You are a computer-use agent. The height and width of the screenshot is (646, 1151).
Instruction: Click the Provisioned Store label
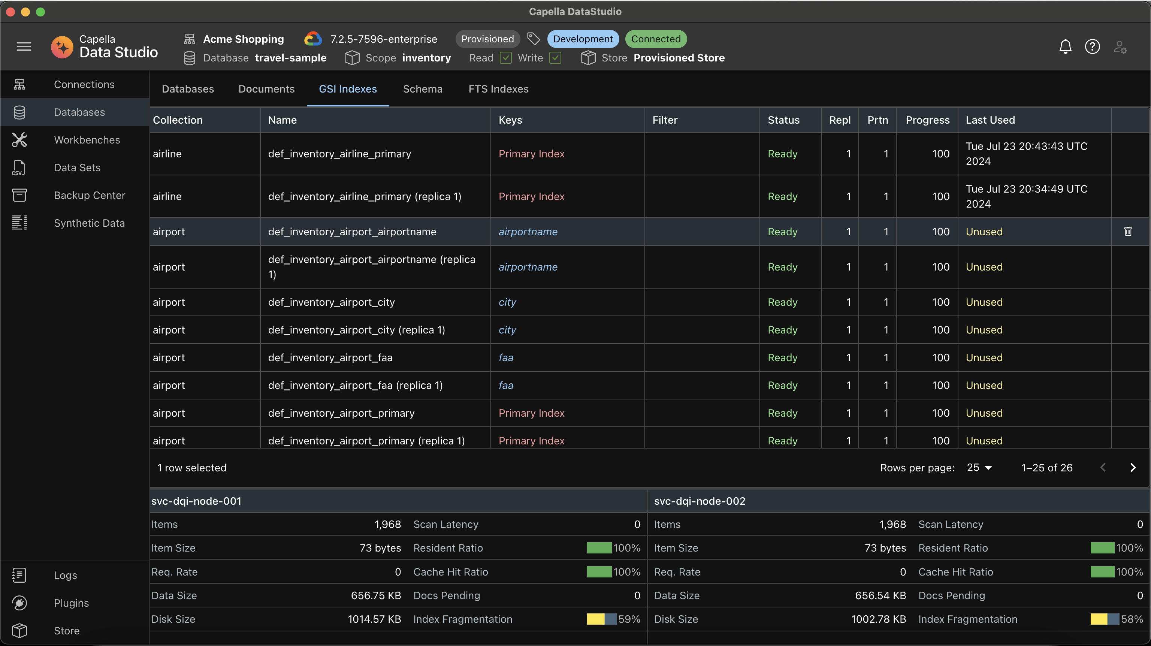[679, 58]
